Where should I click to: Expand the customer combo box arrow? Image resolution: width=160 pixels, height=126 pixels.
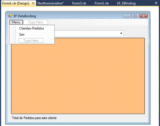pyautogui.click(x=121, y=33)
